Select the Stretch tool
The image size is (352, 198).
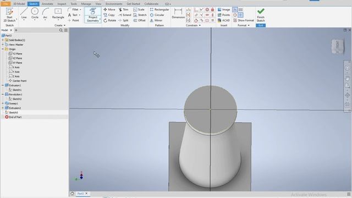[x=140, y=15]
